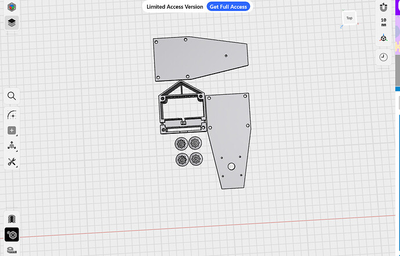Select the bottom-right gear disc
Viewport: 400px width, 256px height.
(x=196, y=159)
